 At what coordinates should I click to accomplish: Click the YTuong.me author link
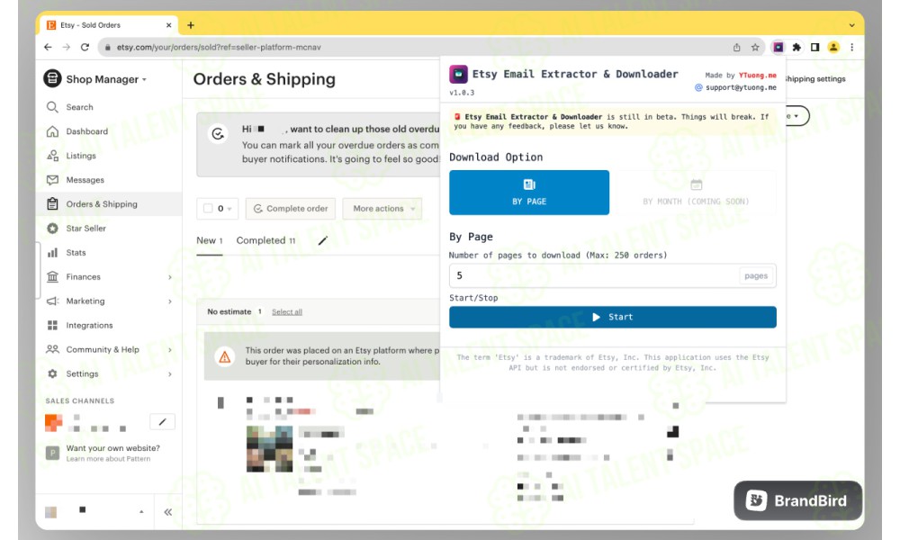pyautogui.click(x=757, y=76)
